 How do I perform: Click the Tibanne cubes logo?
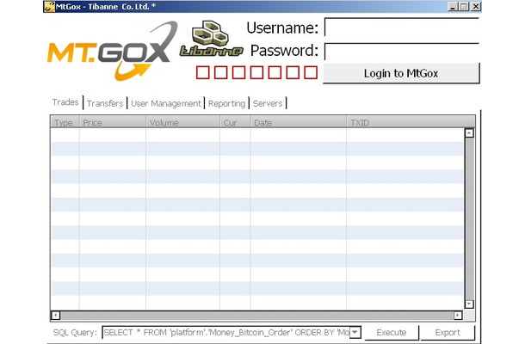[211, 39]
